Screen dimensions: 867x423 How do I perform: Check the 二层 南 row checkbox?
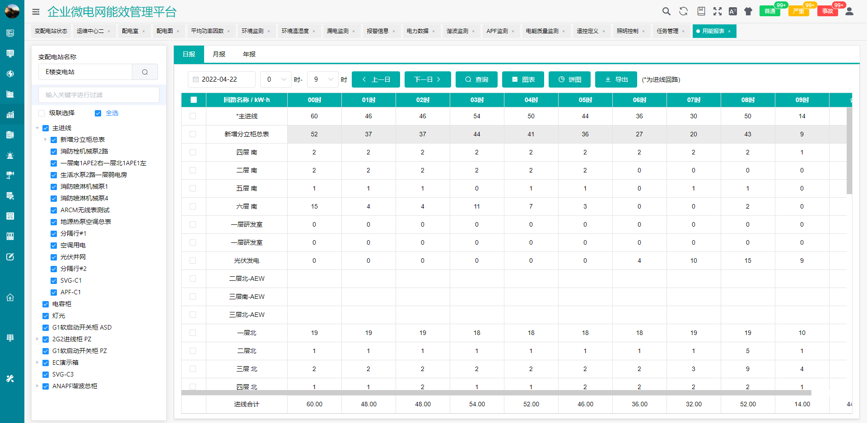pyautogui.click(x=193, y=170)
